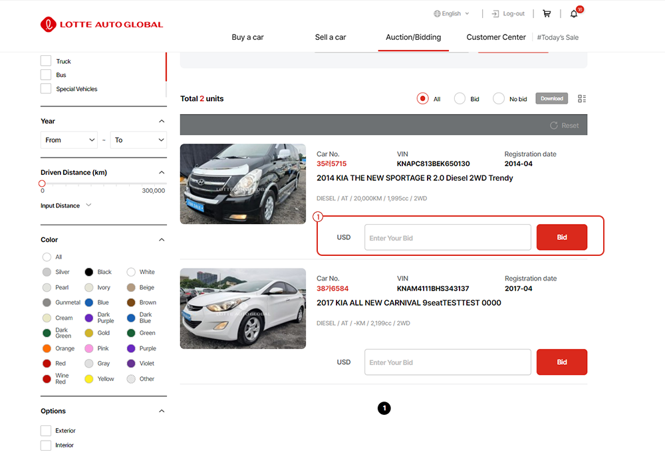Viewport: 665px width, 452px height.
Task: Click the driven distance slider handle
Action: coord(42,183)
